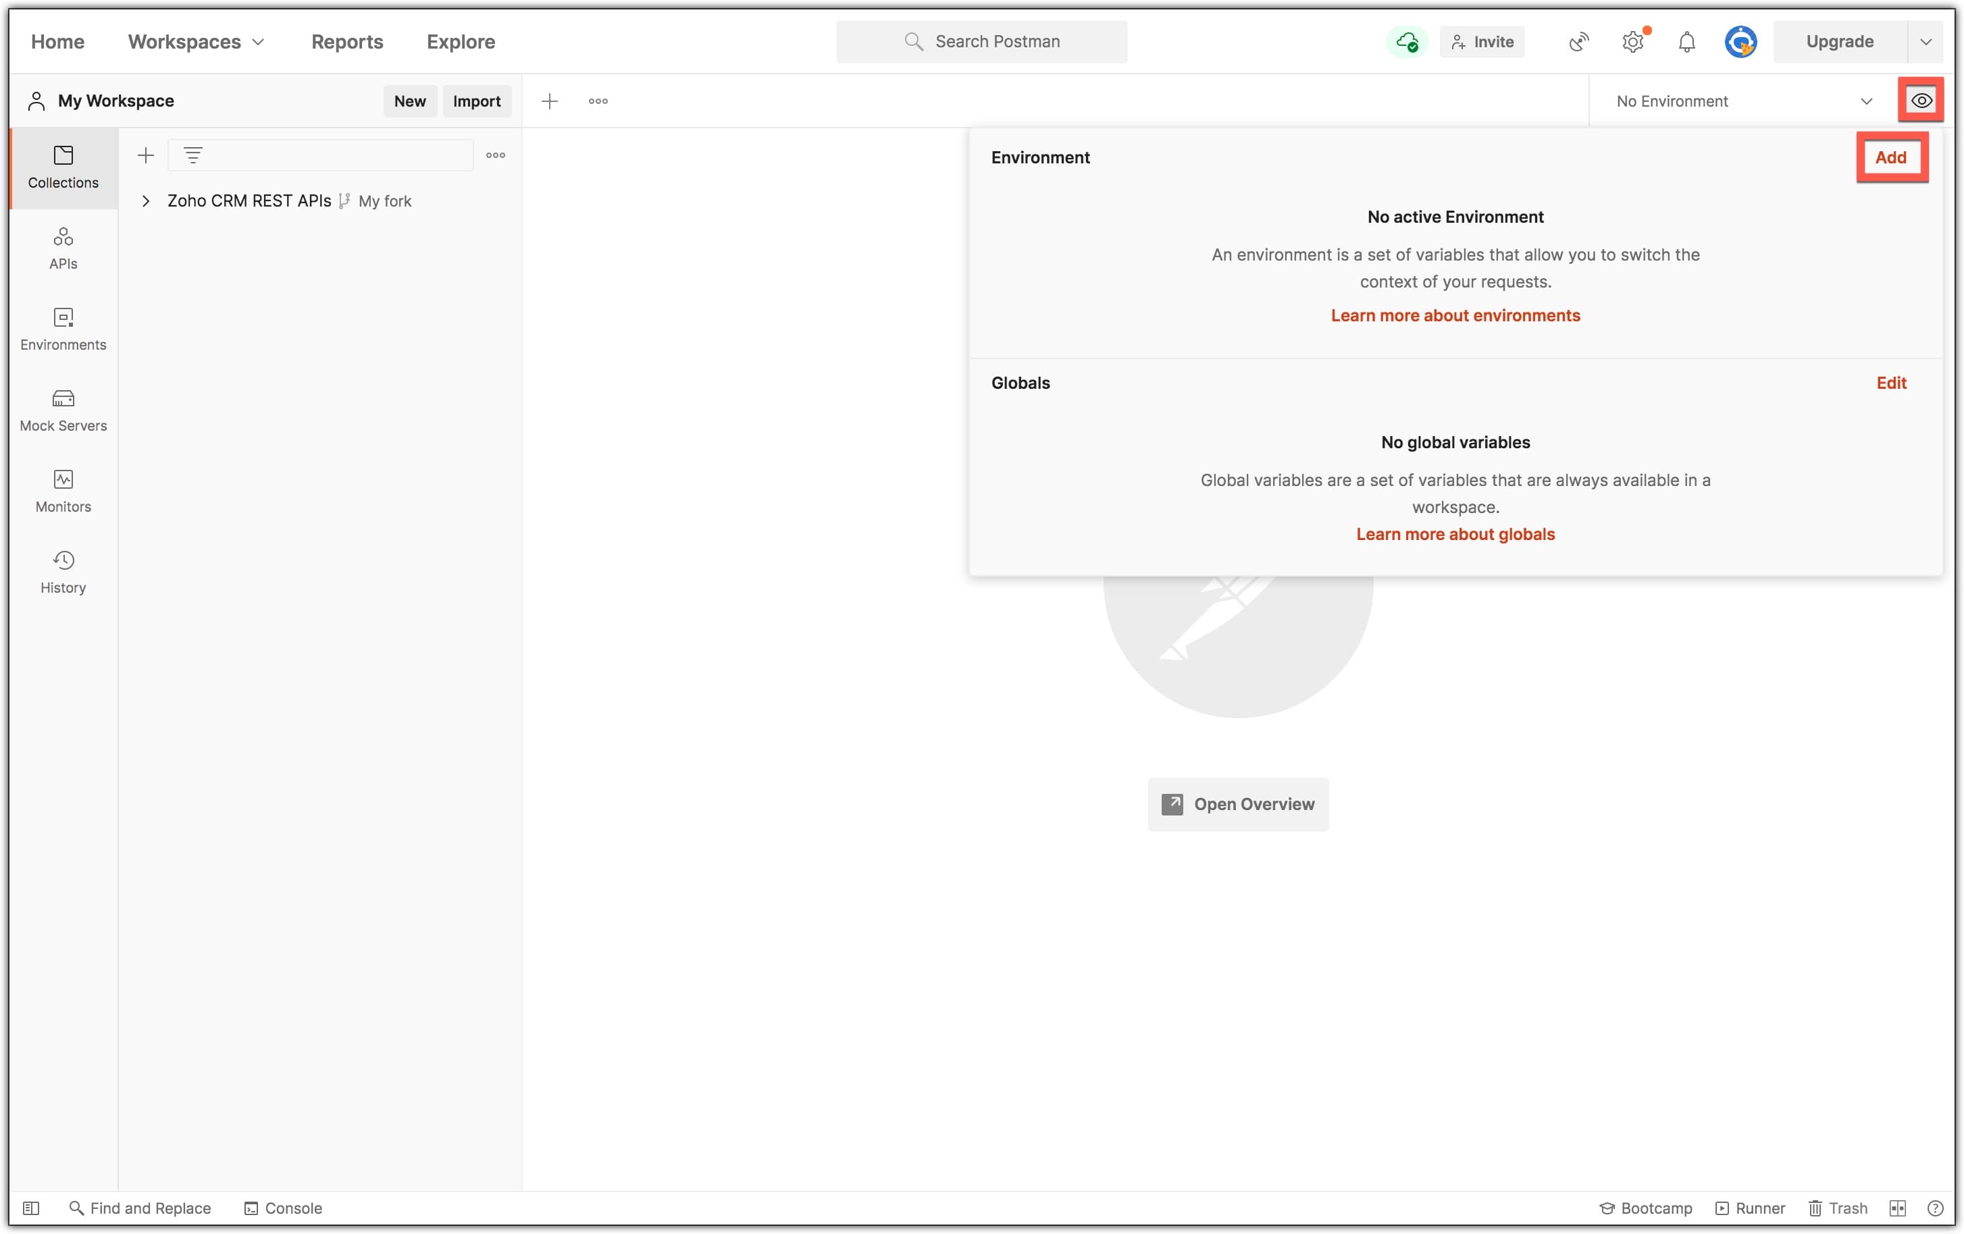Select the APIs sidebar icon
1964x1234 pixels.
[63, 247]
